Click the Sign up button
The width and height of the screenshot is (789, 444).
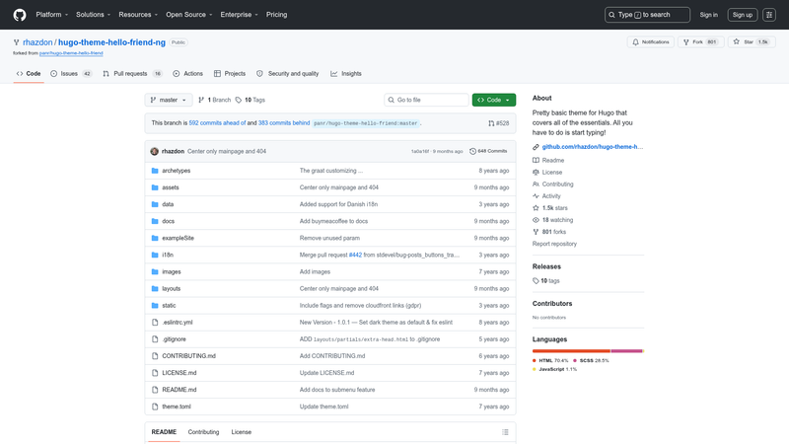(743, 15)
